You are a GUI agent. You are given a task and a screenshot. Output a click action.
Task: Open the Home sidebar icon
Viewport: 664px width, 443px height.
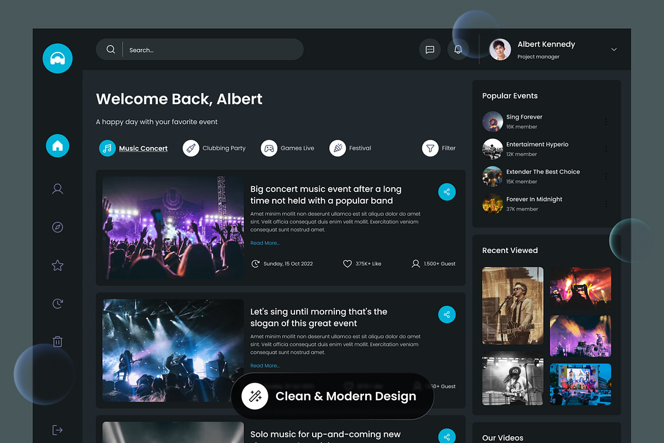58,146
